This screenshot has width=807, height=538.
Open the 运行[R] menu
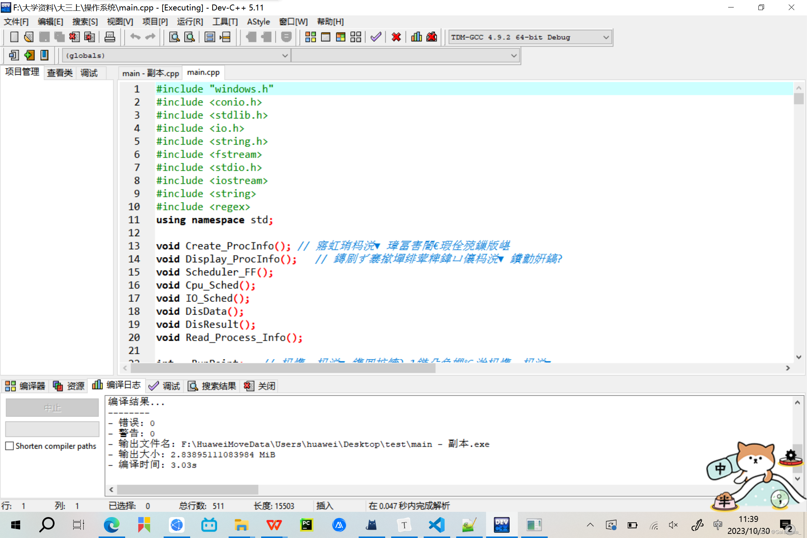[190, 22]
